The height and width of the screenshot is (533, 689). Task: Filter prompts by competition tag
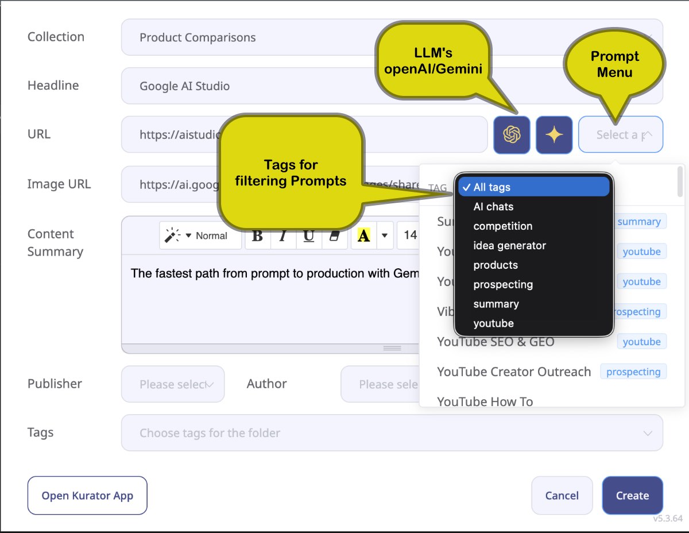(533, 226)
